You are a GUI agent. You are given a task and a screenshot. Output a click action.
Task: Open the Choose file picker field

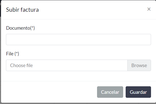[67, 65]
